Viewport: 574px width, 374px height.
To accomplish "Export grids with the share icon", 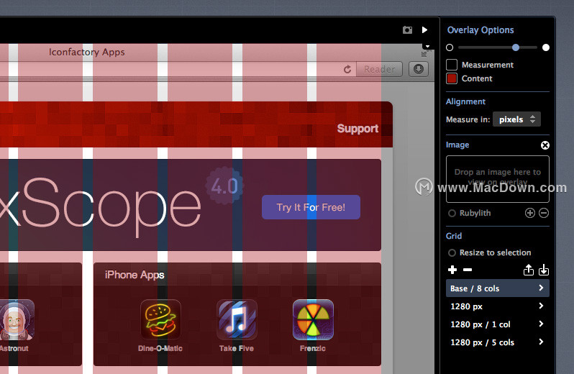I will tap(528, 270).
